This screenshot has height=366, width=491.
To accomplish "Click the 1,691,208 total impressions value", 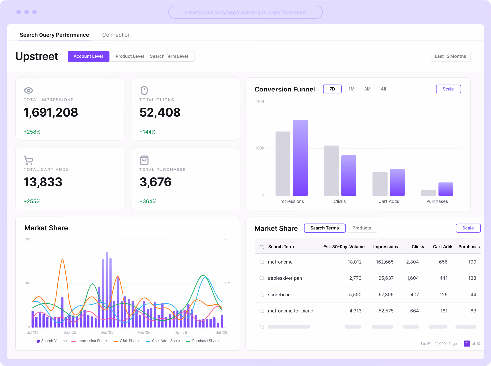I will click(51, 113).
